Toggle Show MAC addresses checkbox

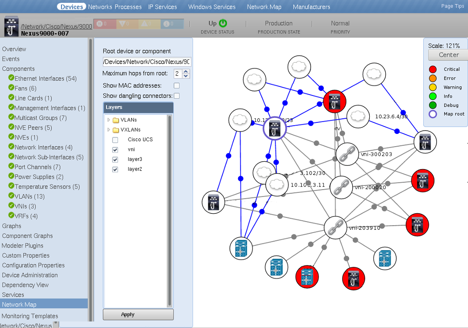coord(177,86)
